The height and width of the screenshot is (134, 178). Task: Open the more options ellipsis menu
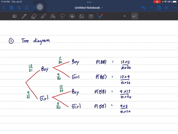(174, 8)
